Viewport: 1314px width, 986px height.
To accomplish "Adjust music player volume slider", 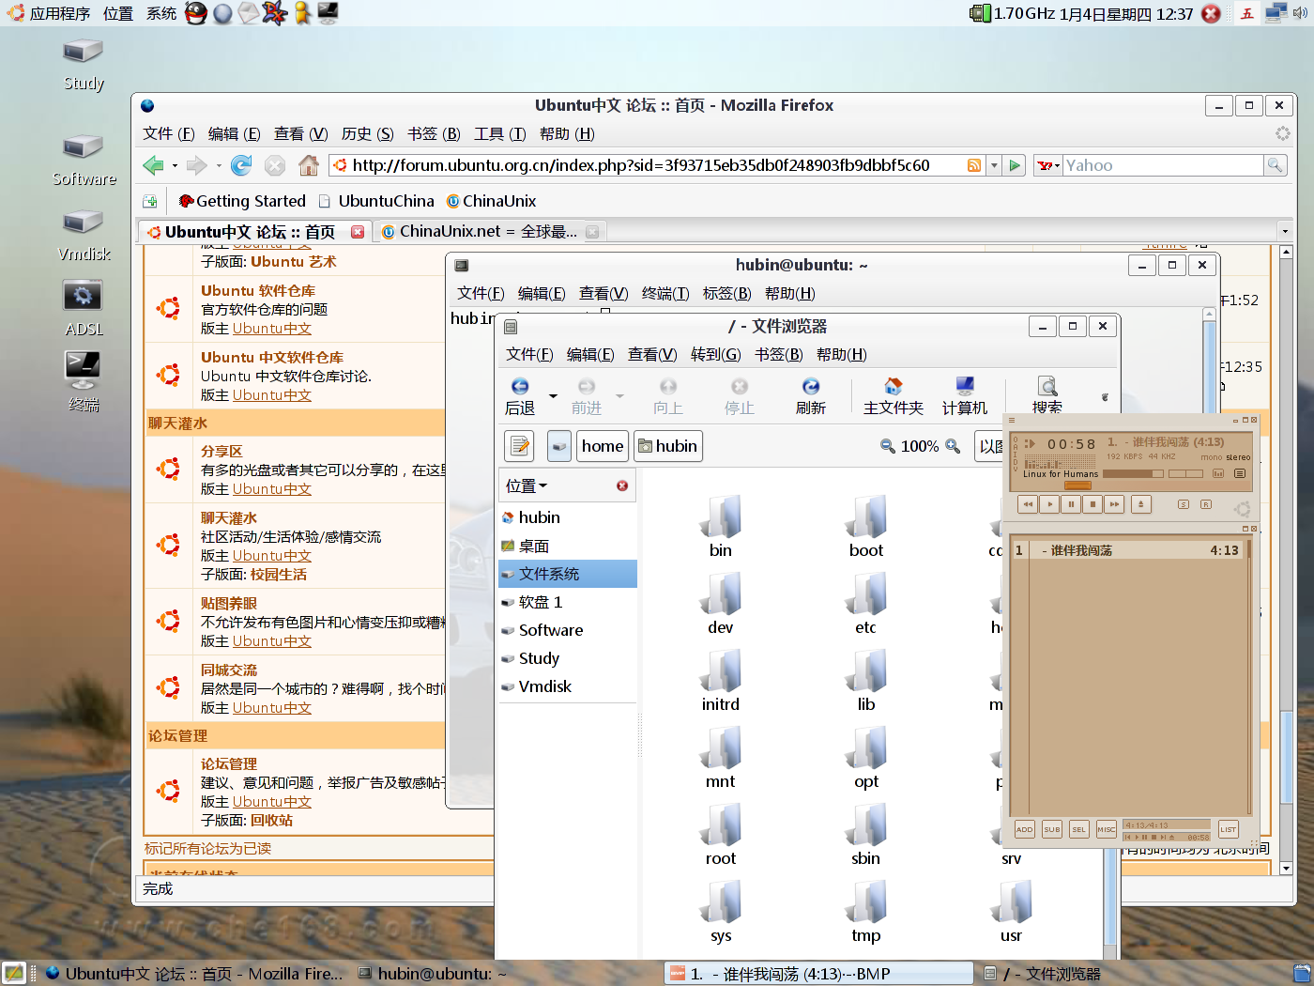I will (x=1133, y=473).
